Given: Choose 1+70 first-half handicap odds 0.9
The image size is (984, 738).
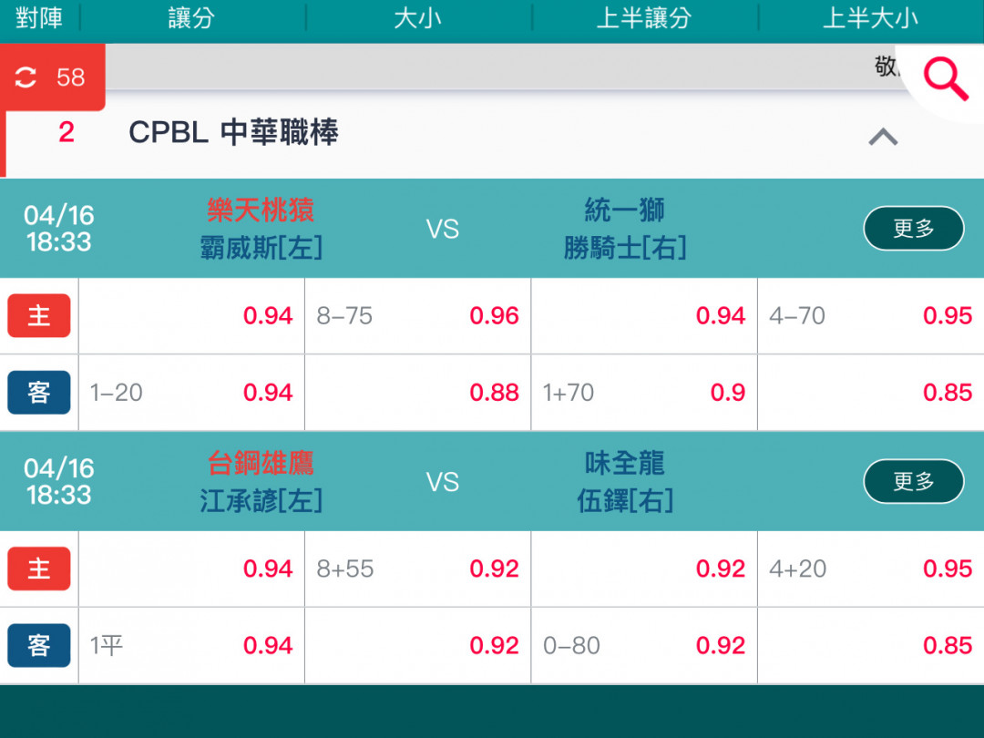Looking at the screenshot, I should click(x=644, y=393).
